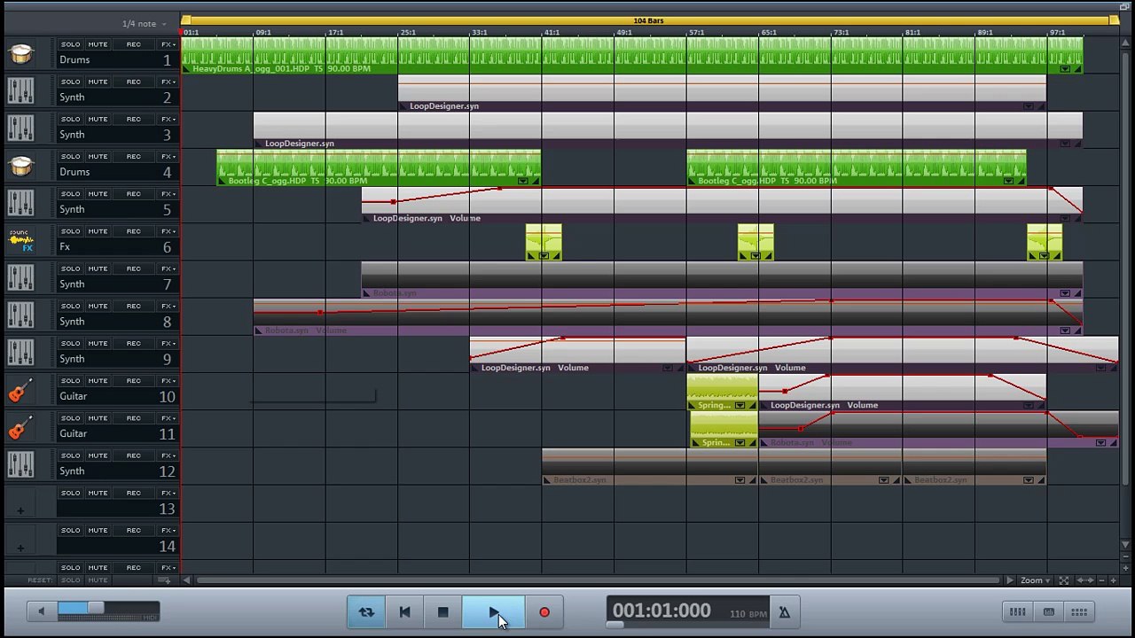
Task: Mute Drums track 4
Action: tap(98, 156)
